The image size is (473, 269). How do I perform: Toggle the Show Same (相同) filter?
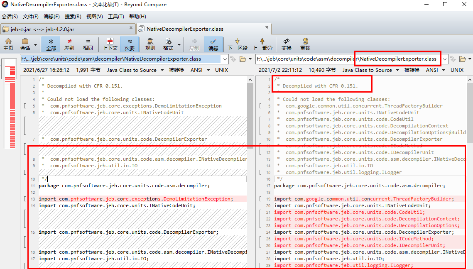click(88, 44)
